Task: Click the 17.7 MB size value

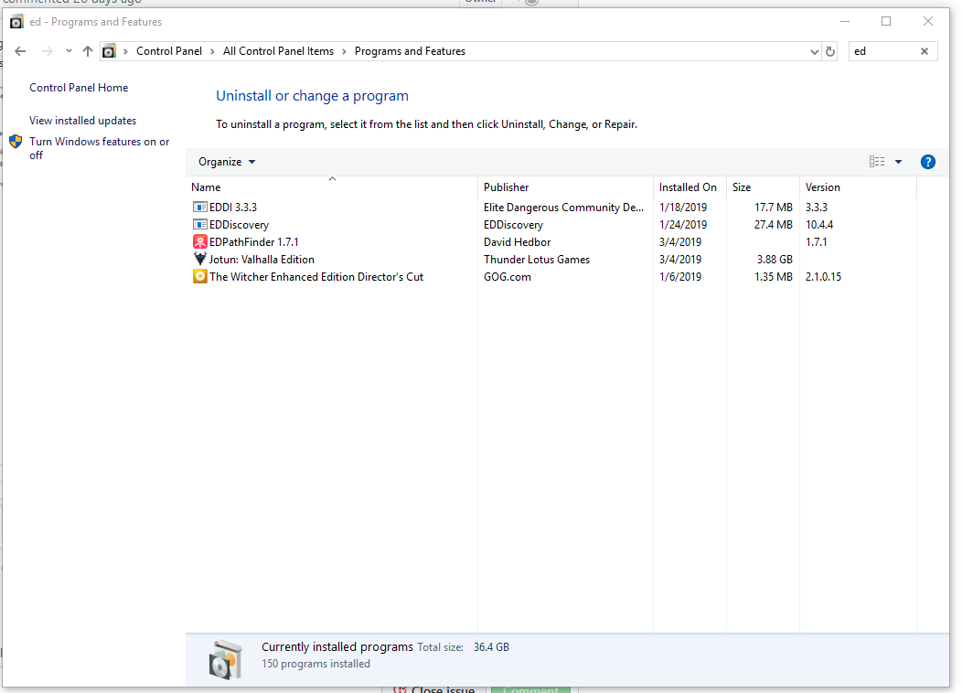Action: (773, 208)
